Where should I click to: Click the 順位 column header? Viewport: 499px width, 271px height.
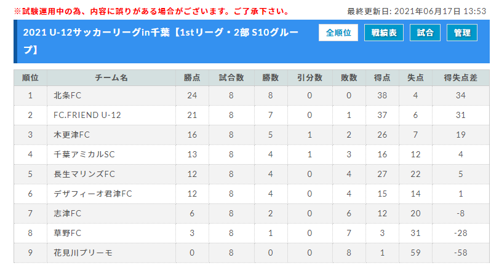pos(30,78)
